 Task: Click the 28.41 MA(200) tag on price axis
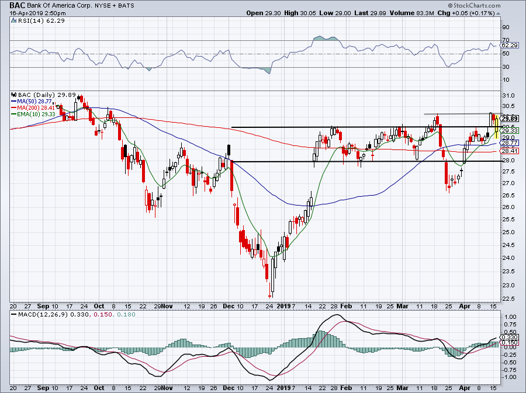[510, 151]
